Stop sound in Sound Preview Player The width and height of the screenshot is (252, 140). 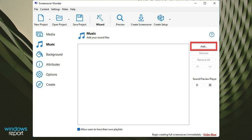(x=210, y=85)
